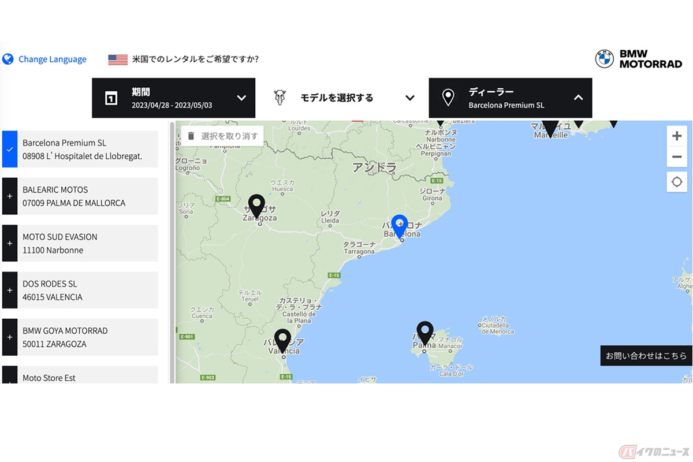Click the calendar icon in the period box
693x462 pixels.
111,98
